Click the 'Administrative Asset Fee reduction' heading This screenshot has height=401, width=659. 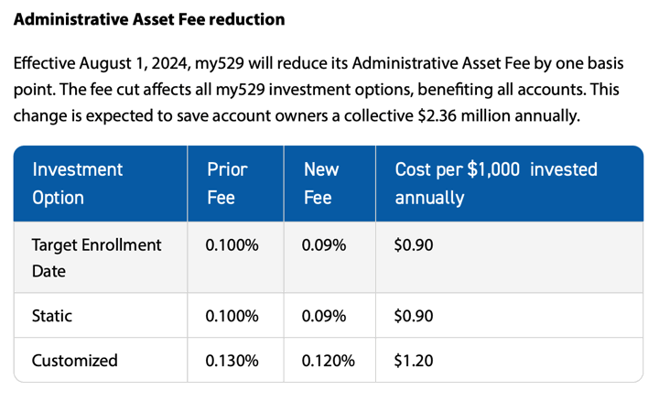(x=149, y=19)
